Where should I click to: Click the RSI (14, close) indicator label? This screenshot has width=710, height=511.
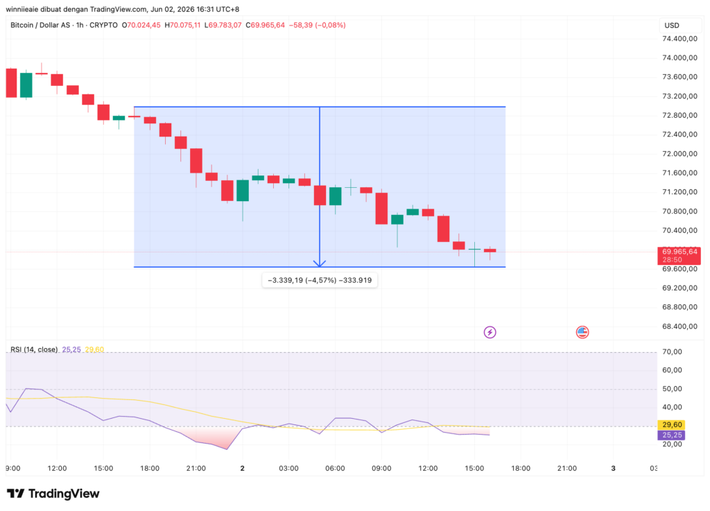pyautogui.click(x=34, y=349)
